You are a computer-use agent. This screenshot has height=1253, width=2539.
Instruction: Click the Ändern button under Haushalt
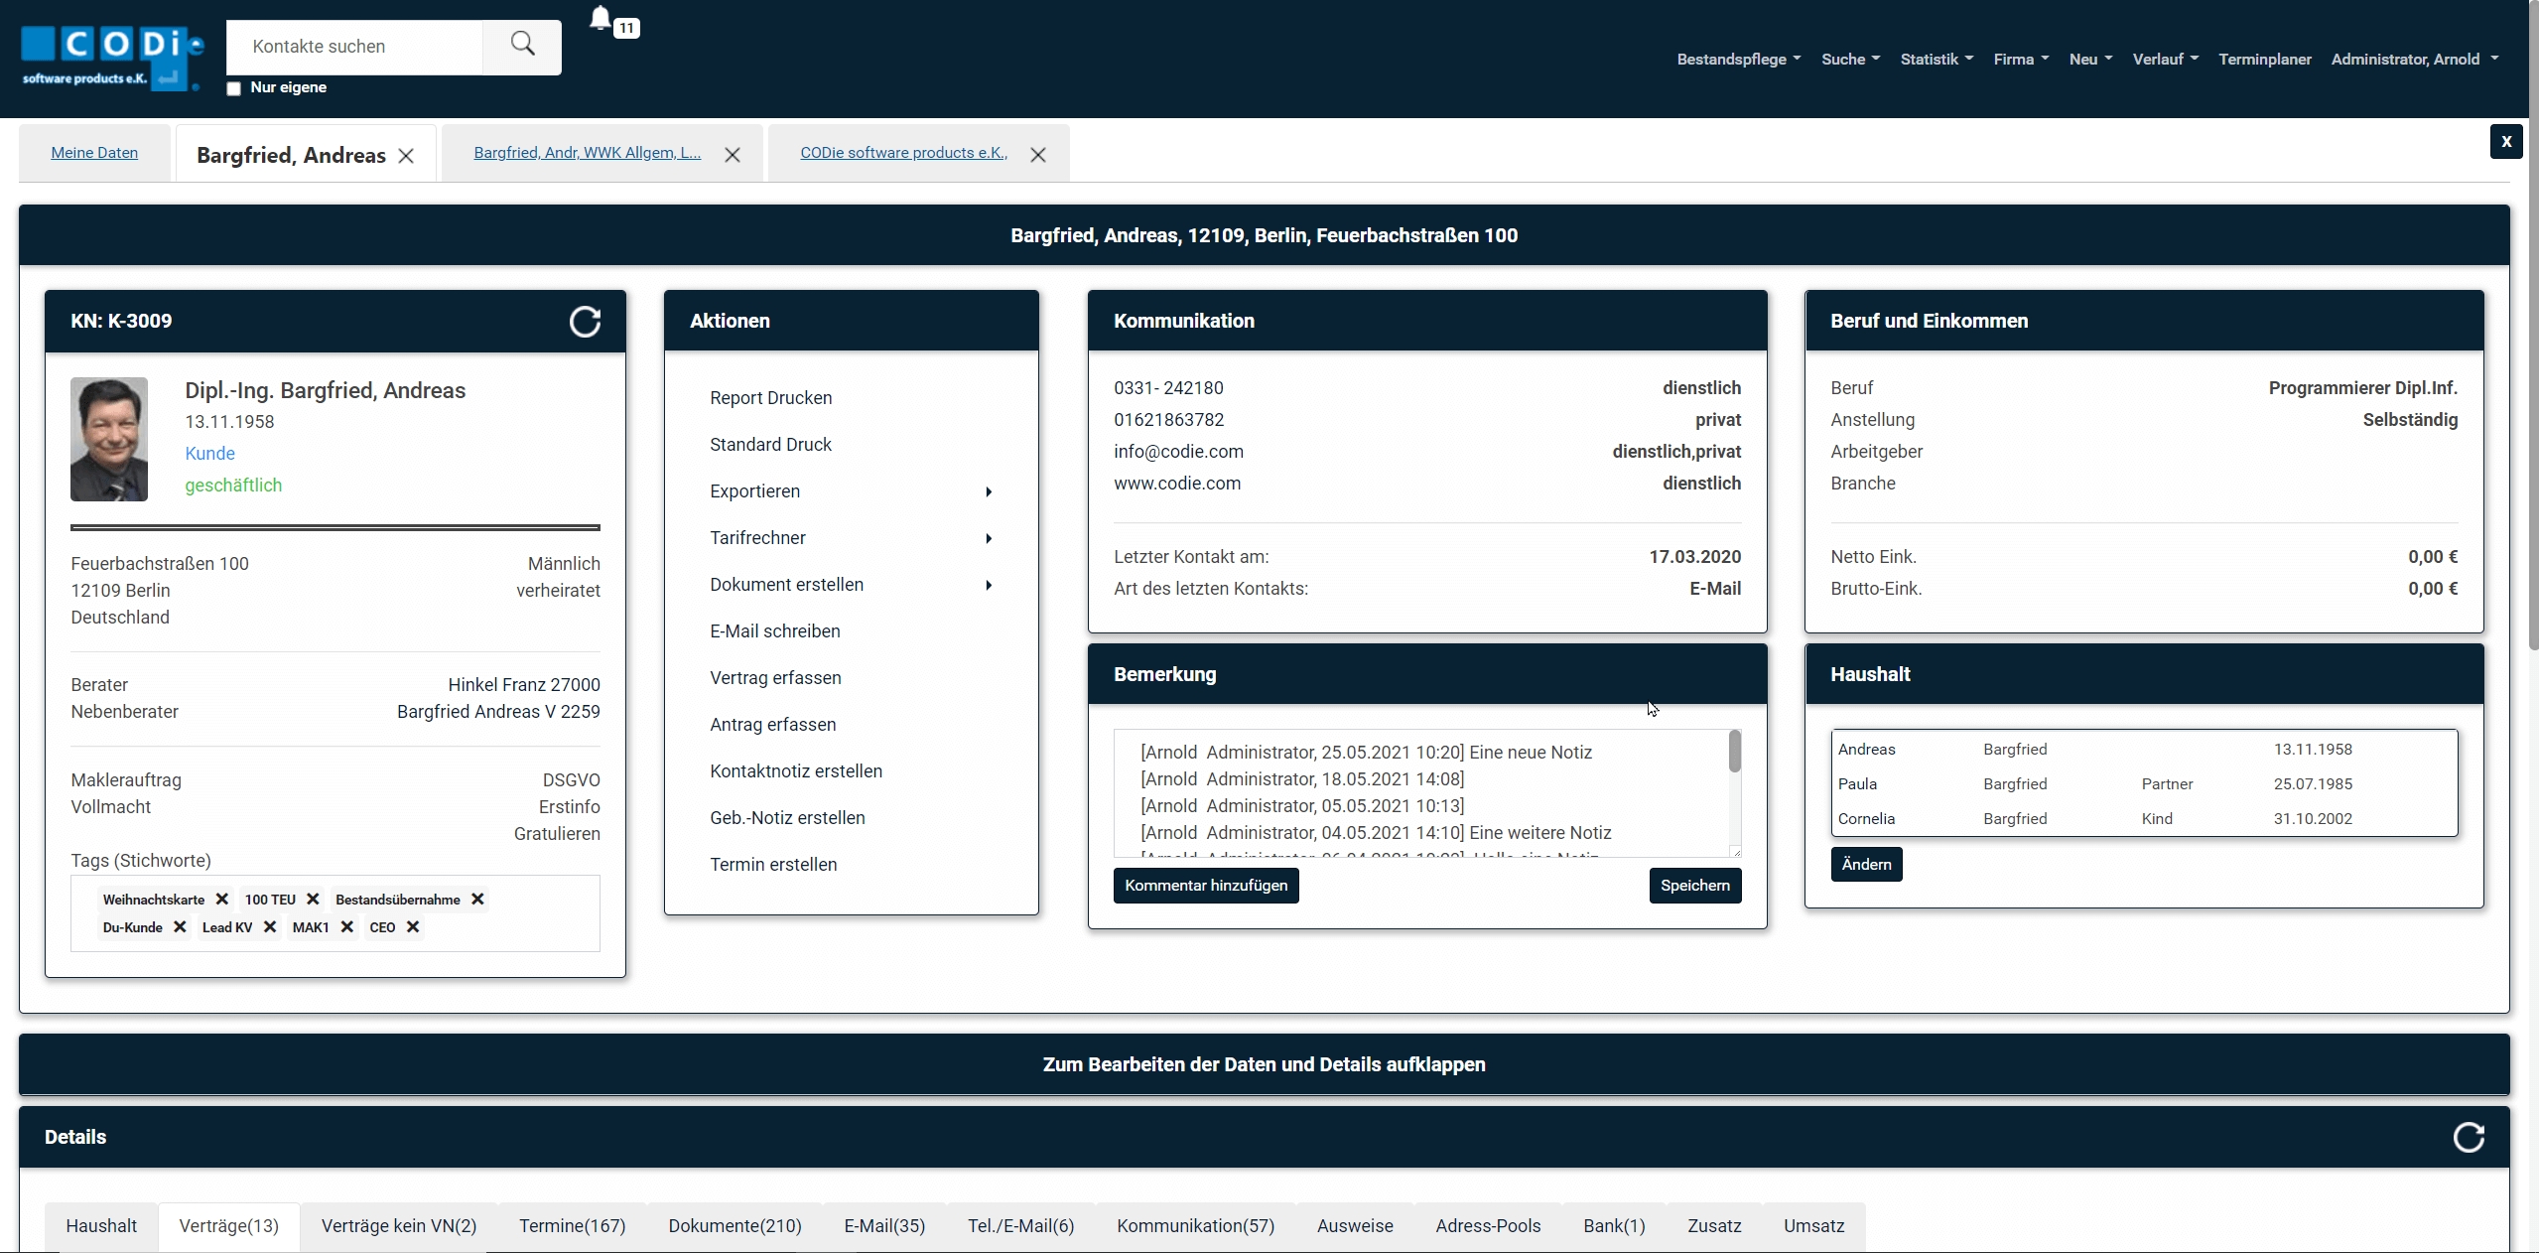(x=1865, y=865)
